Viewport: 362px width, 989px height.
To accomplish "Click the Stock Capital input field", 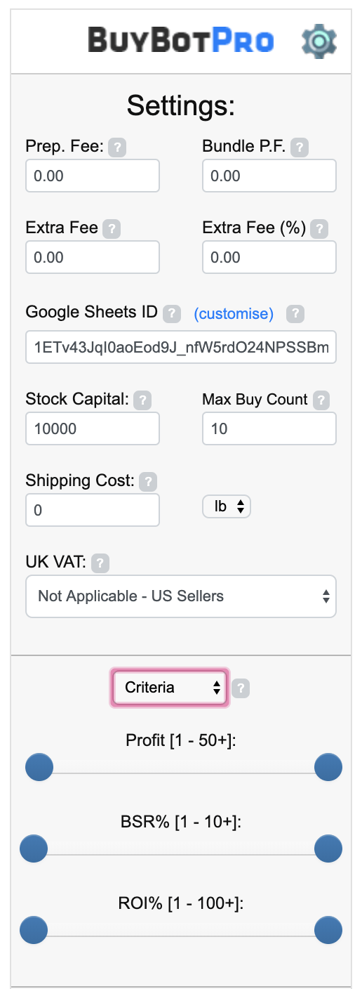I will click(93, 428).
